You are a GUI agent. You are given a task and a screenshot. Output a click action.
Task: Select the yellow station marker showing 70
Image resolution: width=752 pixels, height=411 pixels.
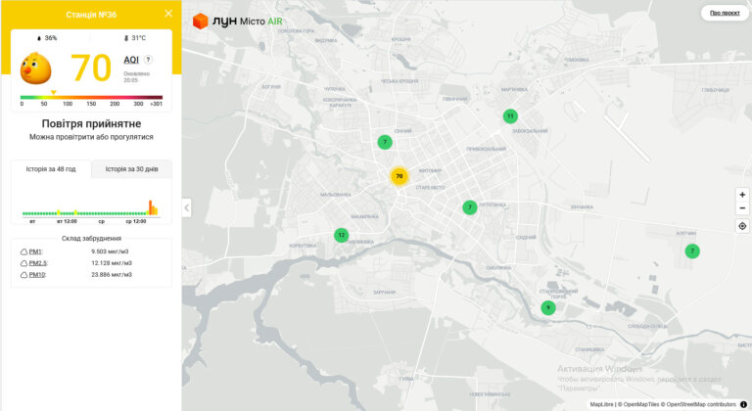[x=399, y=176]
